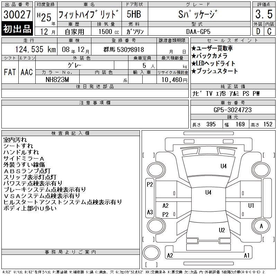277x277 pixels.
Task: Select sales point プッシュスタート
Action: (x=215, y=71)
